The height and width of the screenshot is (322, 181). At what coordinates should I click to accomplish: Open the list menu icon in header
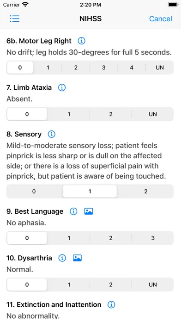[15, 19]
